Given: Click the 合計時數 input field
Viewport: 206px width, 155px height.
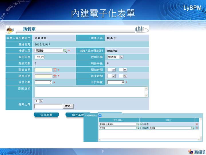Looking at the screenshot, I should [116, 82].
